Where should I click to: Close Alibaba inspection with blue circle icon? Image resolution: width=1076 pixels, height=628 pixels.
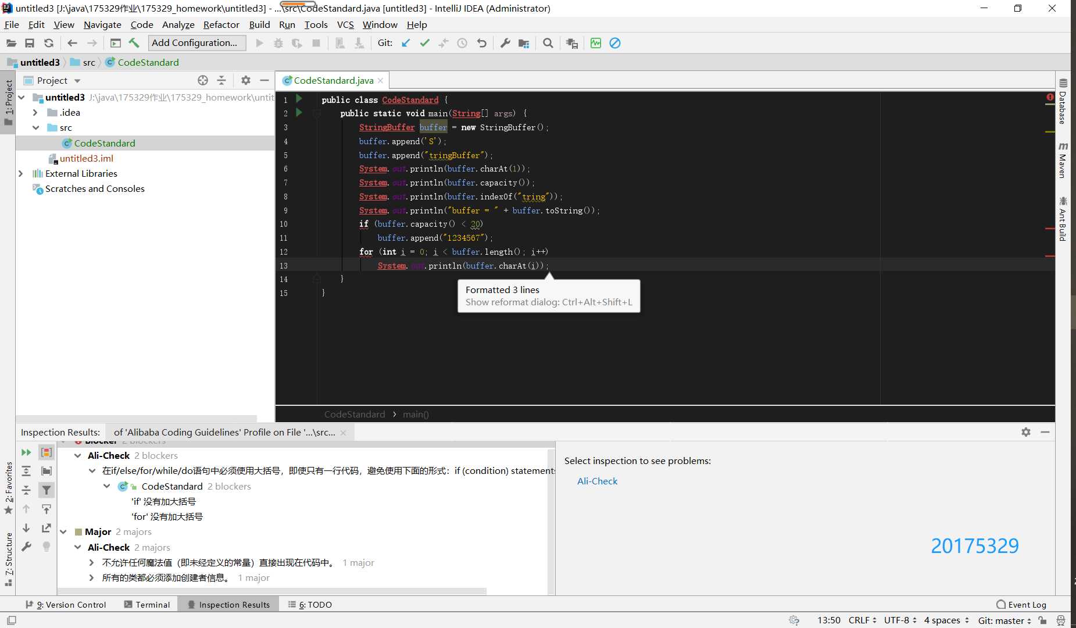[x=615, y=43]
